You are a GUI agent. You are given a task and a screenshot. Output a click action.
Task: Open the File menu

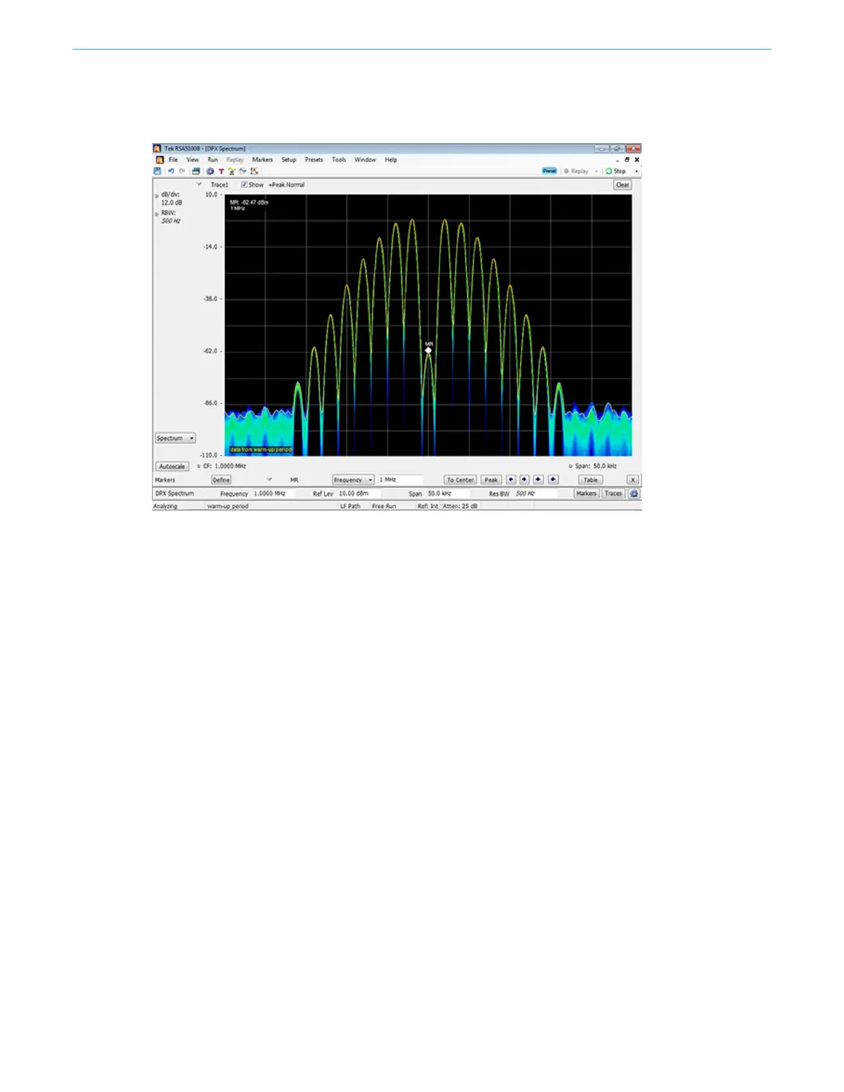[173, 159]
